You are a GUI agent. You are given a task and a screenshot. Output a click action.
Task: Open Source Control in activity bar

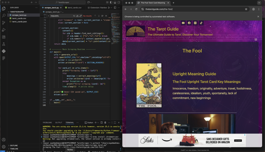pyautogui.click(x=4, y=22)
